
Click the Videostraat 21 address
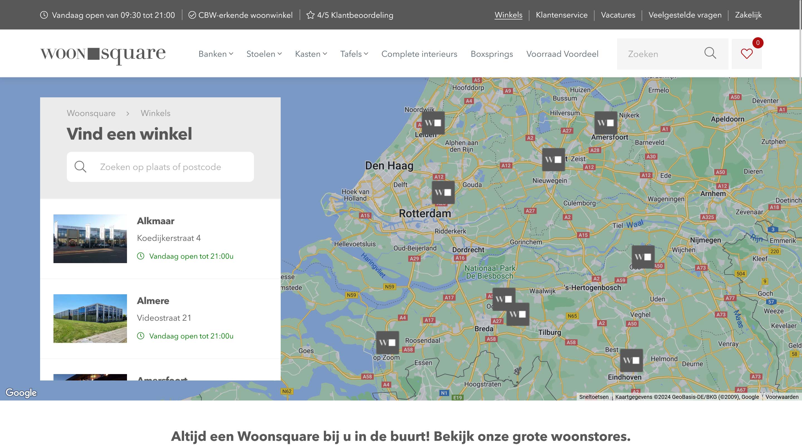(x=164, y=318)
